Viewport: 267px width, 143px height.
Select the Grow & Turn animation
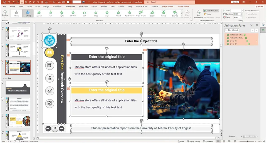click(141, 13)
